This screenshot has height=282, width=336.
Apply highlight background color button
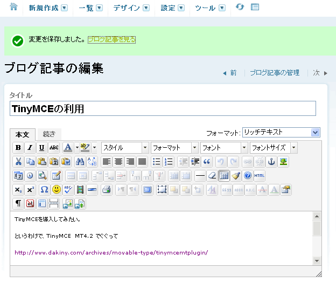pos(85,148)
